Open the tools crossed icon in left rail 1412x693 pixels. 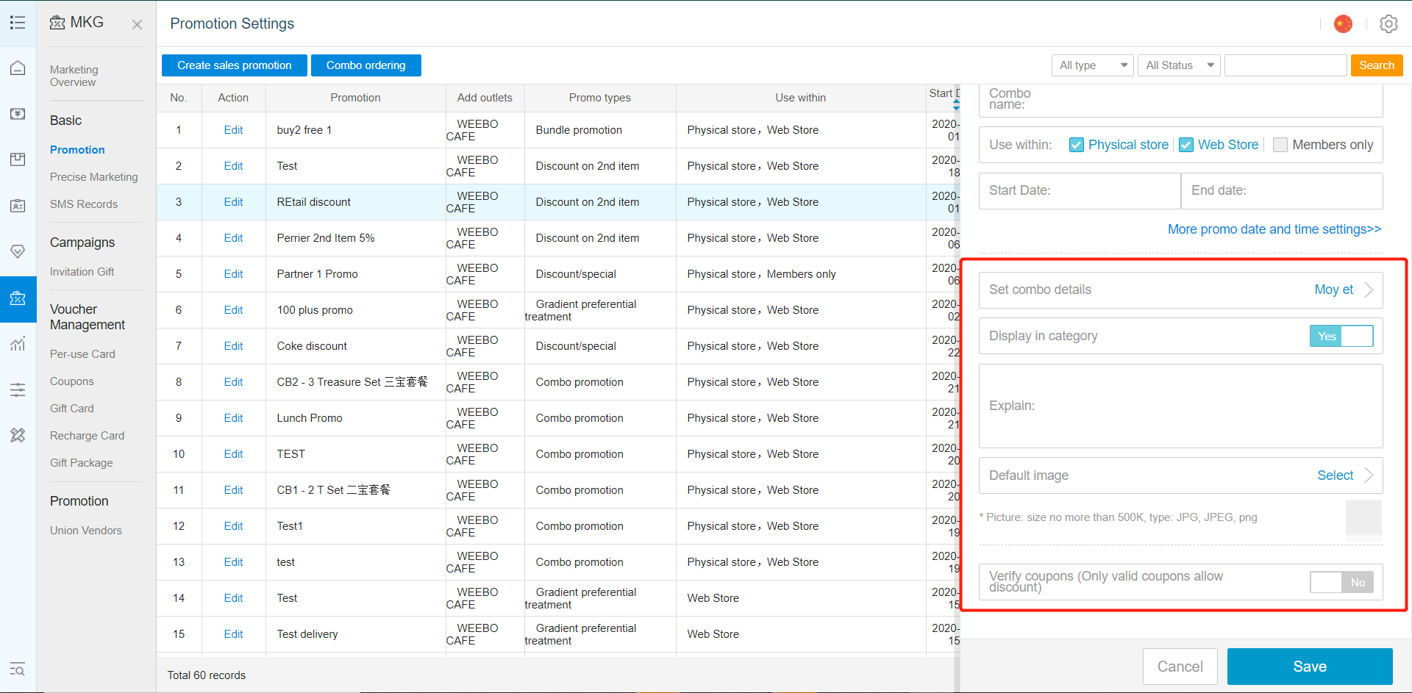point(18,435)
